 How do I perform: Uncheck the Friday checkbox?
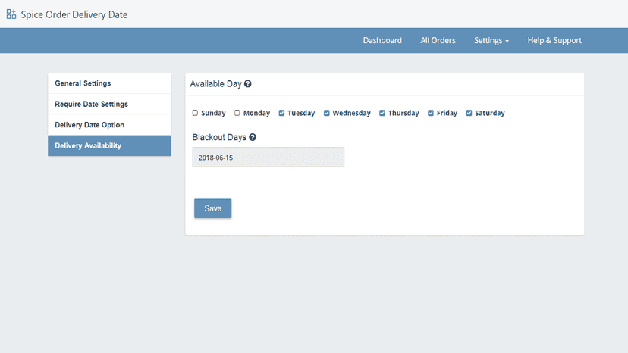(431, 113)
